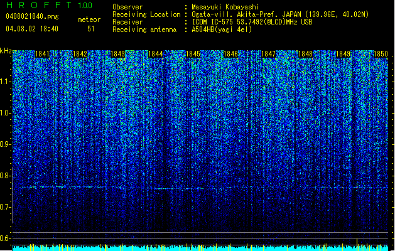Click the meteor count value 51
Screen dimensions: 395x251
(x=91, y=29)
